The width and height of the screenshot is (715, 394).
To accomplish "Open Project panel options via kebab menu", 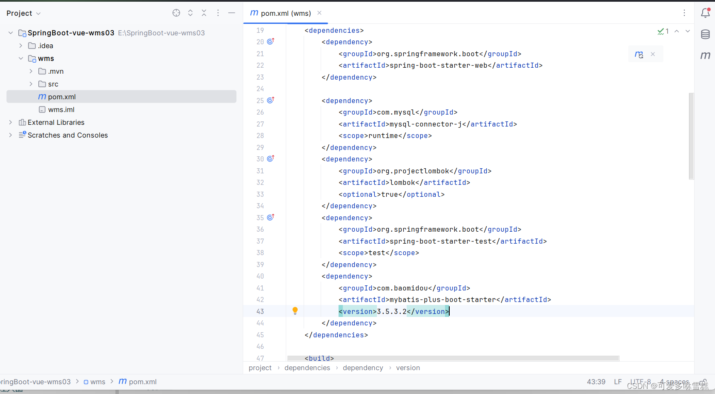I will pos(218,13).
